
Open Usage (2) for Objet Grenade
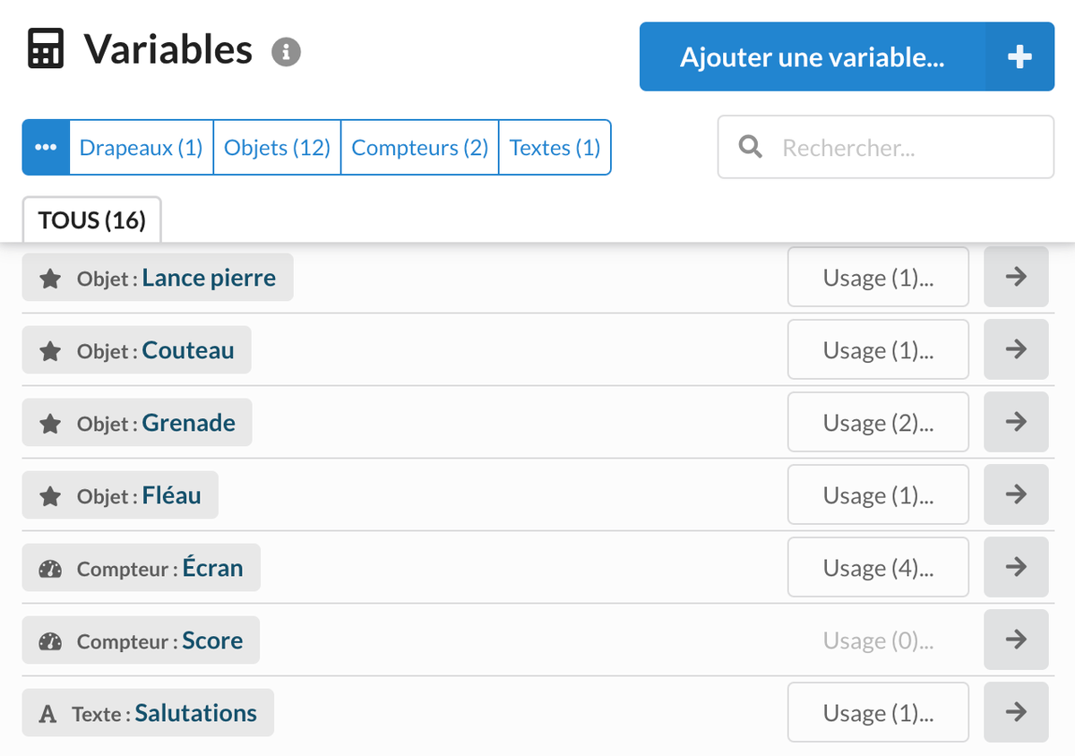point(877,422)
